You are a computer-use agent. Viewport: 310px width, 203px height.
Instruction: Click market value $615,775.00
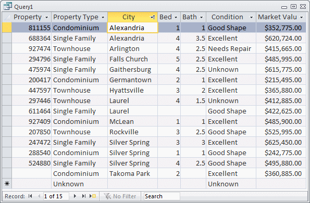(x=283, y=70)
